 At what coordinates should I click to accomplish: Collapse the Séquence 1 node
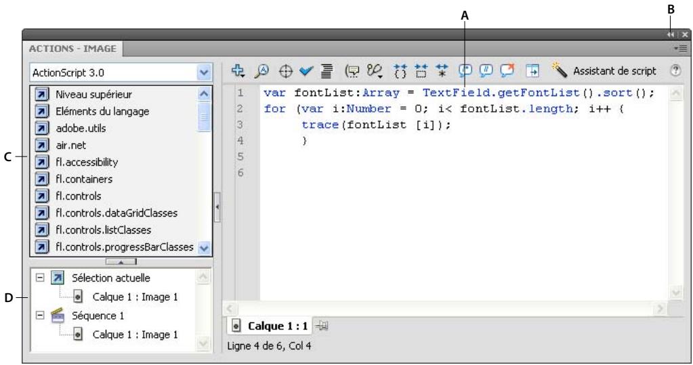[40, 315]
